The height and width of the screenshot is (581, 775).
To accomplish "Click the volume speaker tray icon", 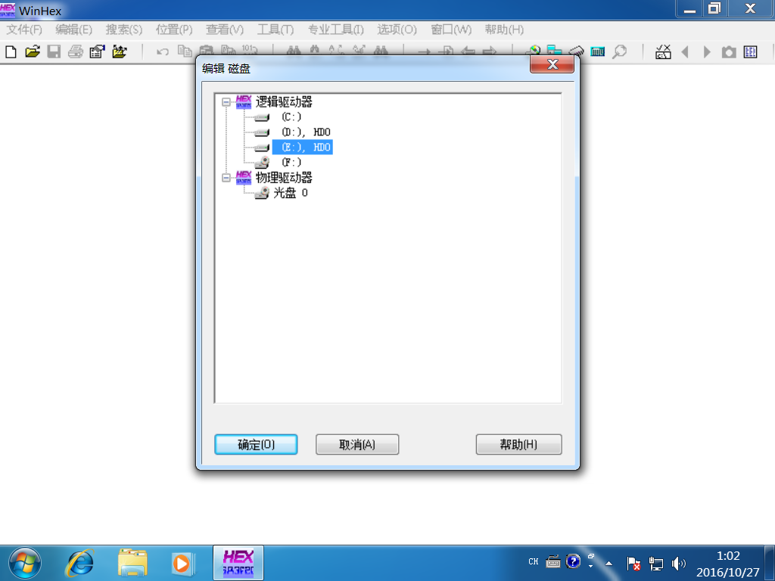I will point(679,563).
